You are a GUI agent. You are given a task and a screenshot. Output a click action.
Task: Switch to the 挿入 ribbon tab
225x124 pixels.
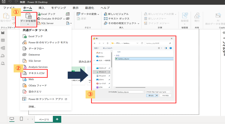point(42,8)
